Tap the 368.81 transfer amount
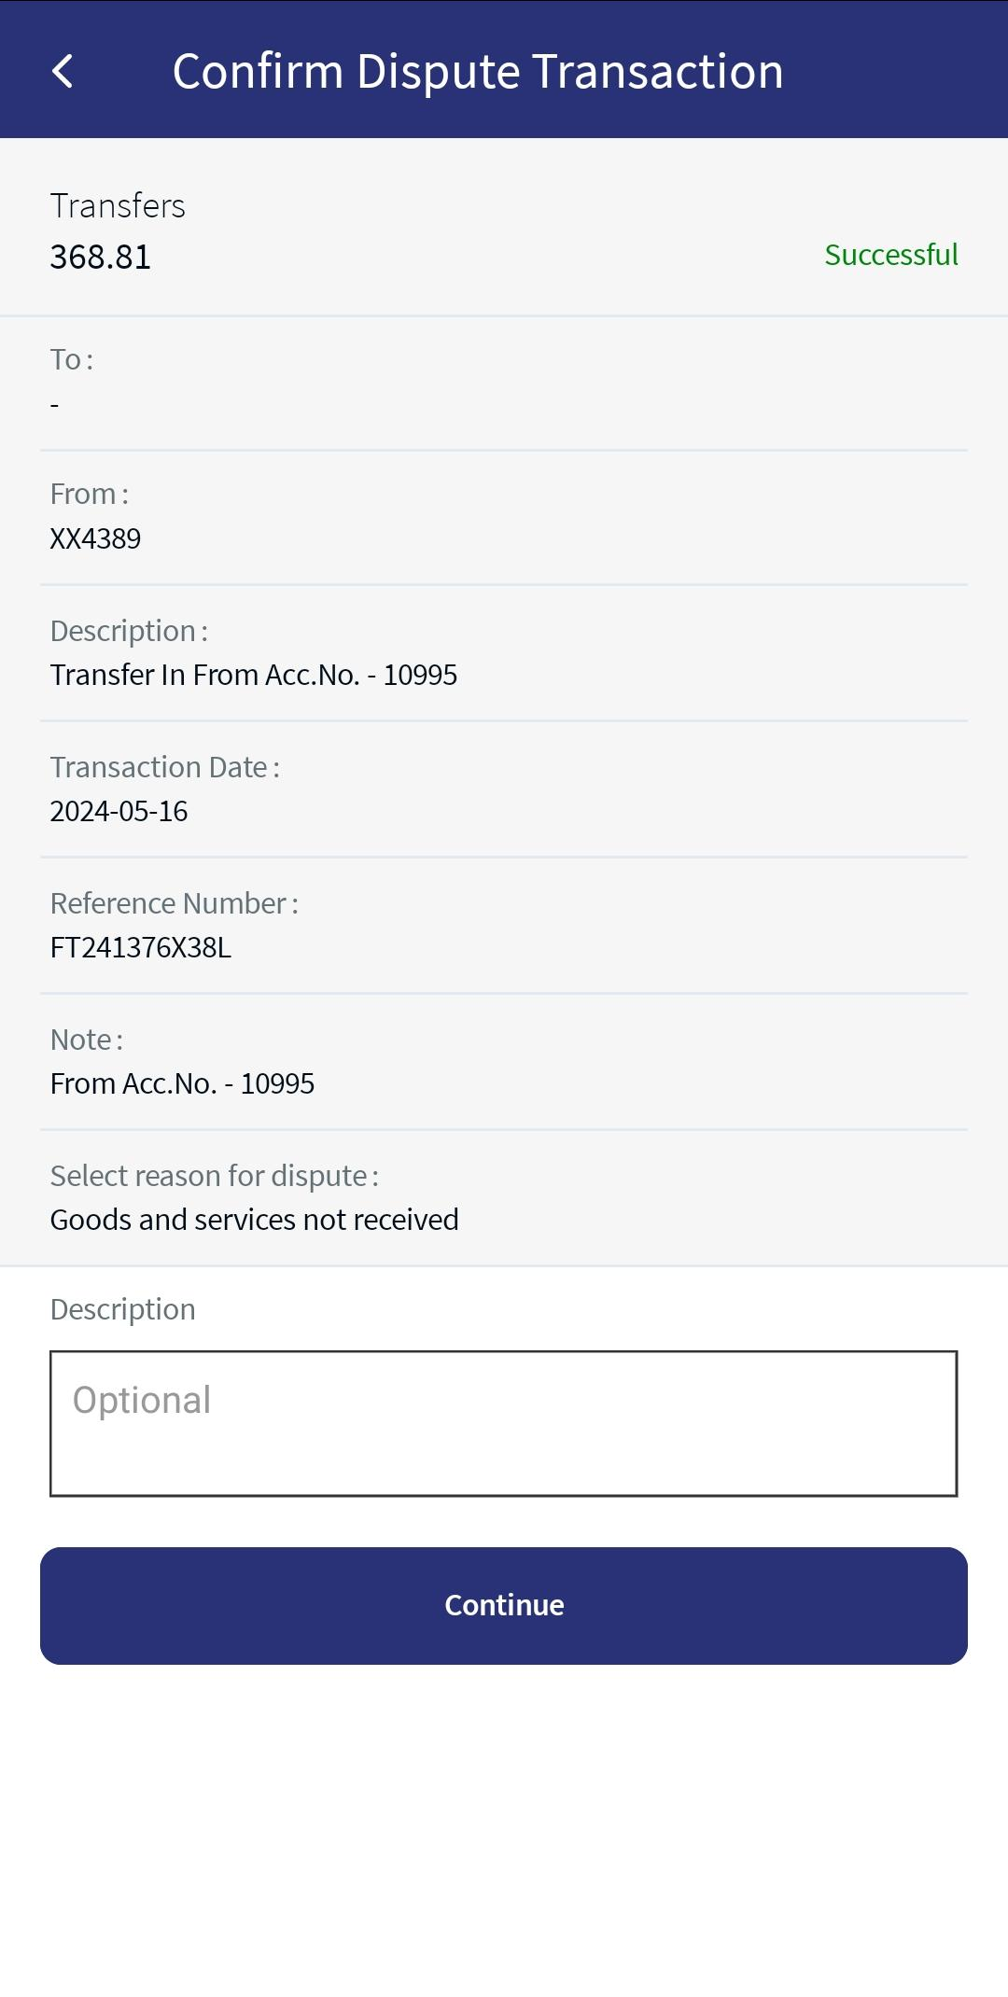The width and height of the screenshot is (1008, 1997). point(101,257)
